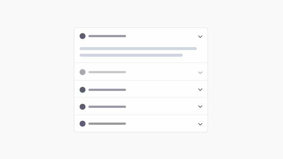The image size is (283, 159).
Task: Expand the fifth accordion item with its chevron
Action: [x=200, y=124]
